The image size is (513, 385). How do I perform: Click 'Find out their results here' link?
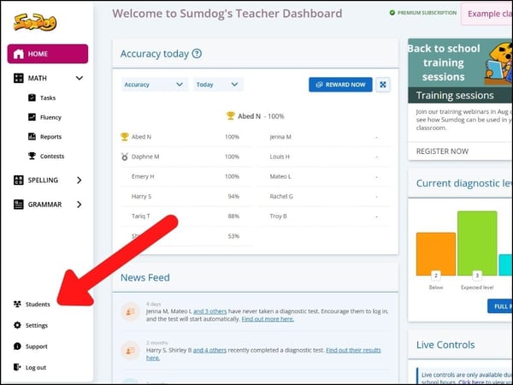[353, 350]
